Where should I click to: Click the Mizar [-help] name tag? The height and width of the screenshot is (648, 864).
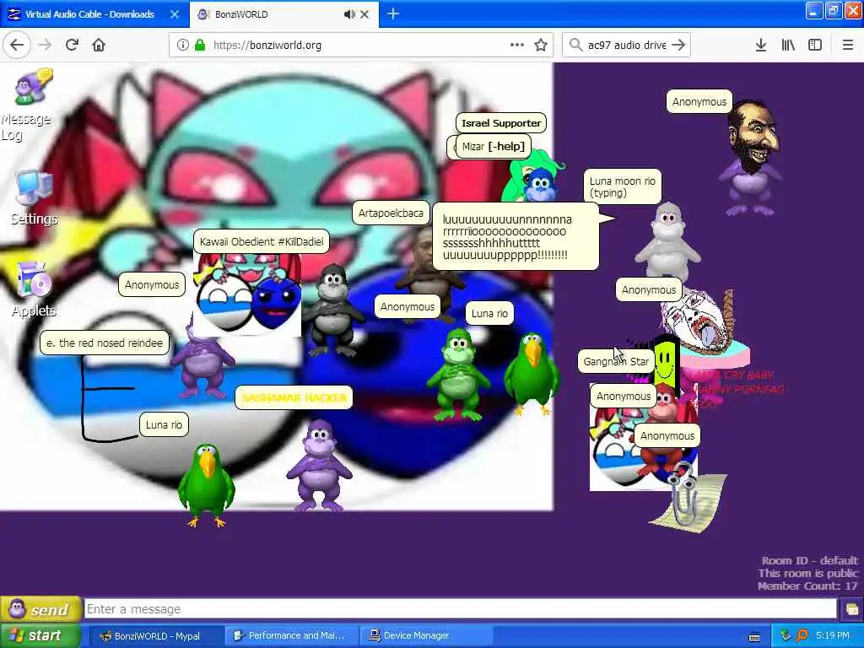493,147
